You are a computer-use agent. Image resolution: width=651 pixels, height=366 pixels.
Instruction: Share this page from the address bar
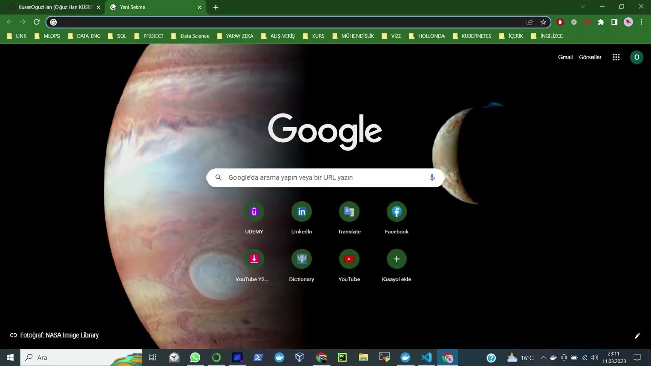529,22
